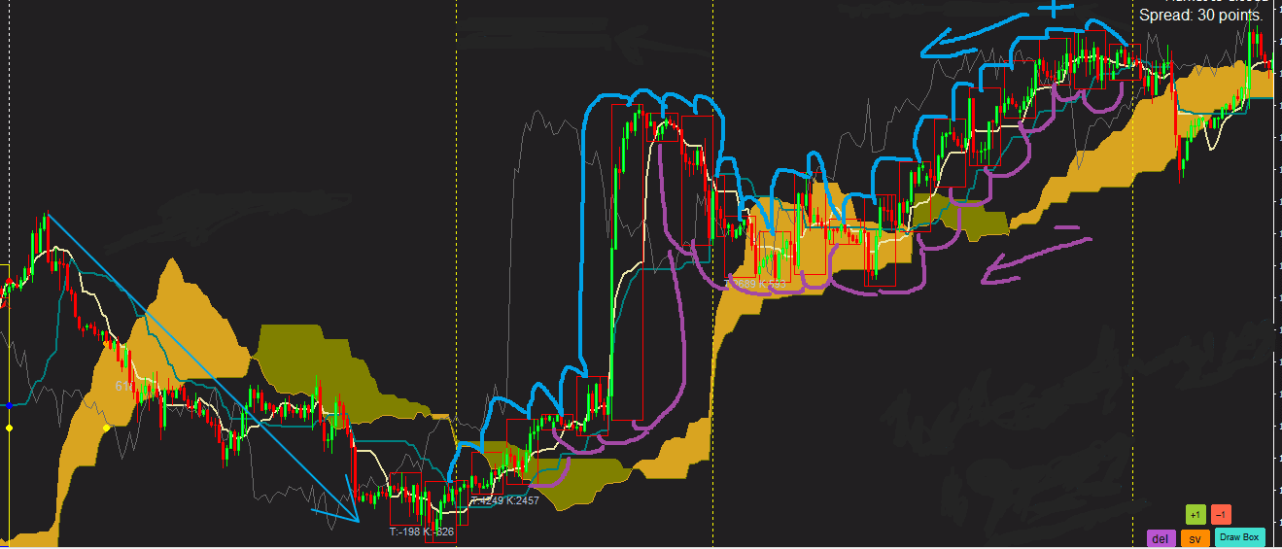
Task: Select the blue arrowhead at trendline end
Action: pos(339,501)
